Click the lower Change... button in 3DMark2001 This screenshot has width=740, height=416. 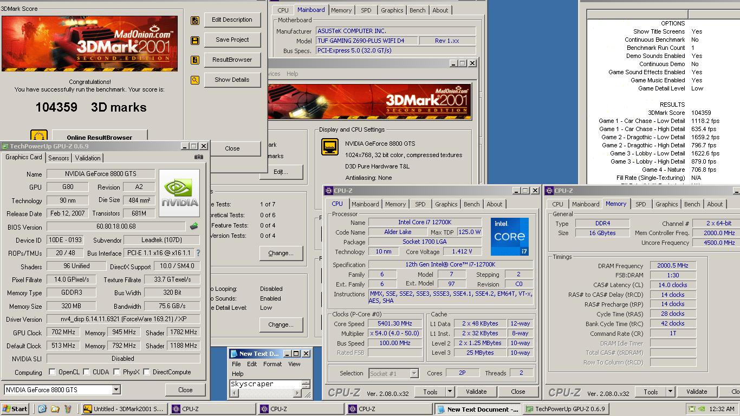pos(281,324)
